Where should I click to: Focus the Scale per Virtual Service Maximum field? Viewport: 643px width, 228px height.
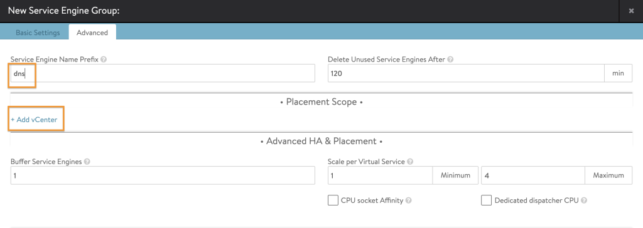click(x=533, y=175)
